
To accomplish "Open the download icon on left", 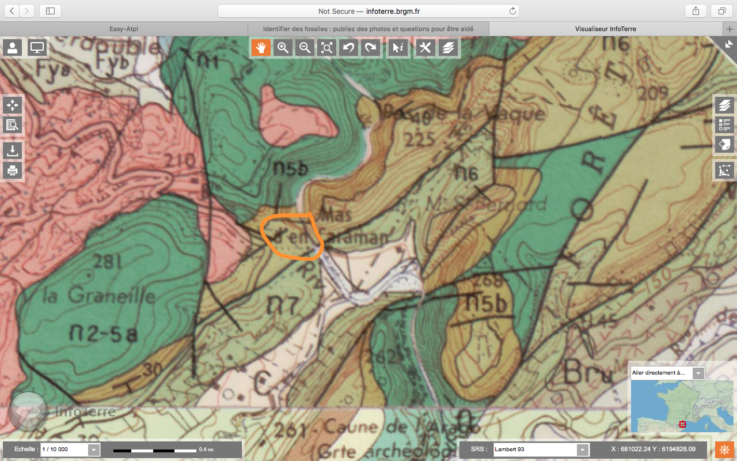I will tap(13, 151).
